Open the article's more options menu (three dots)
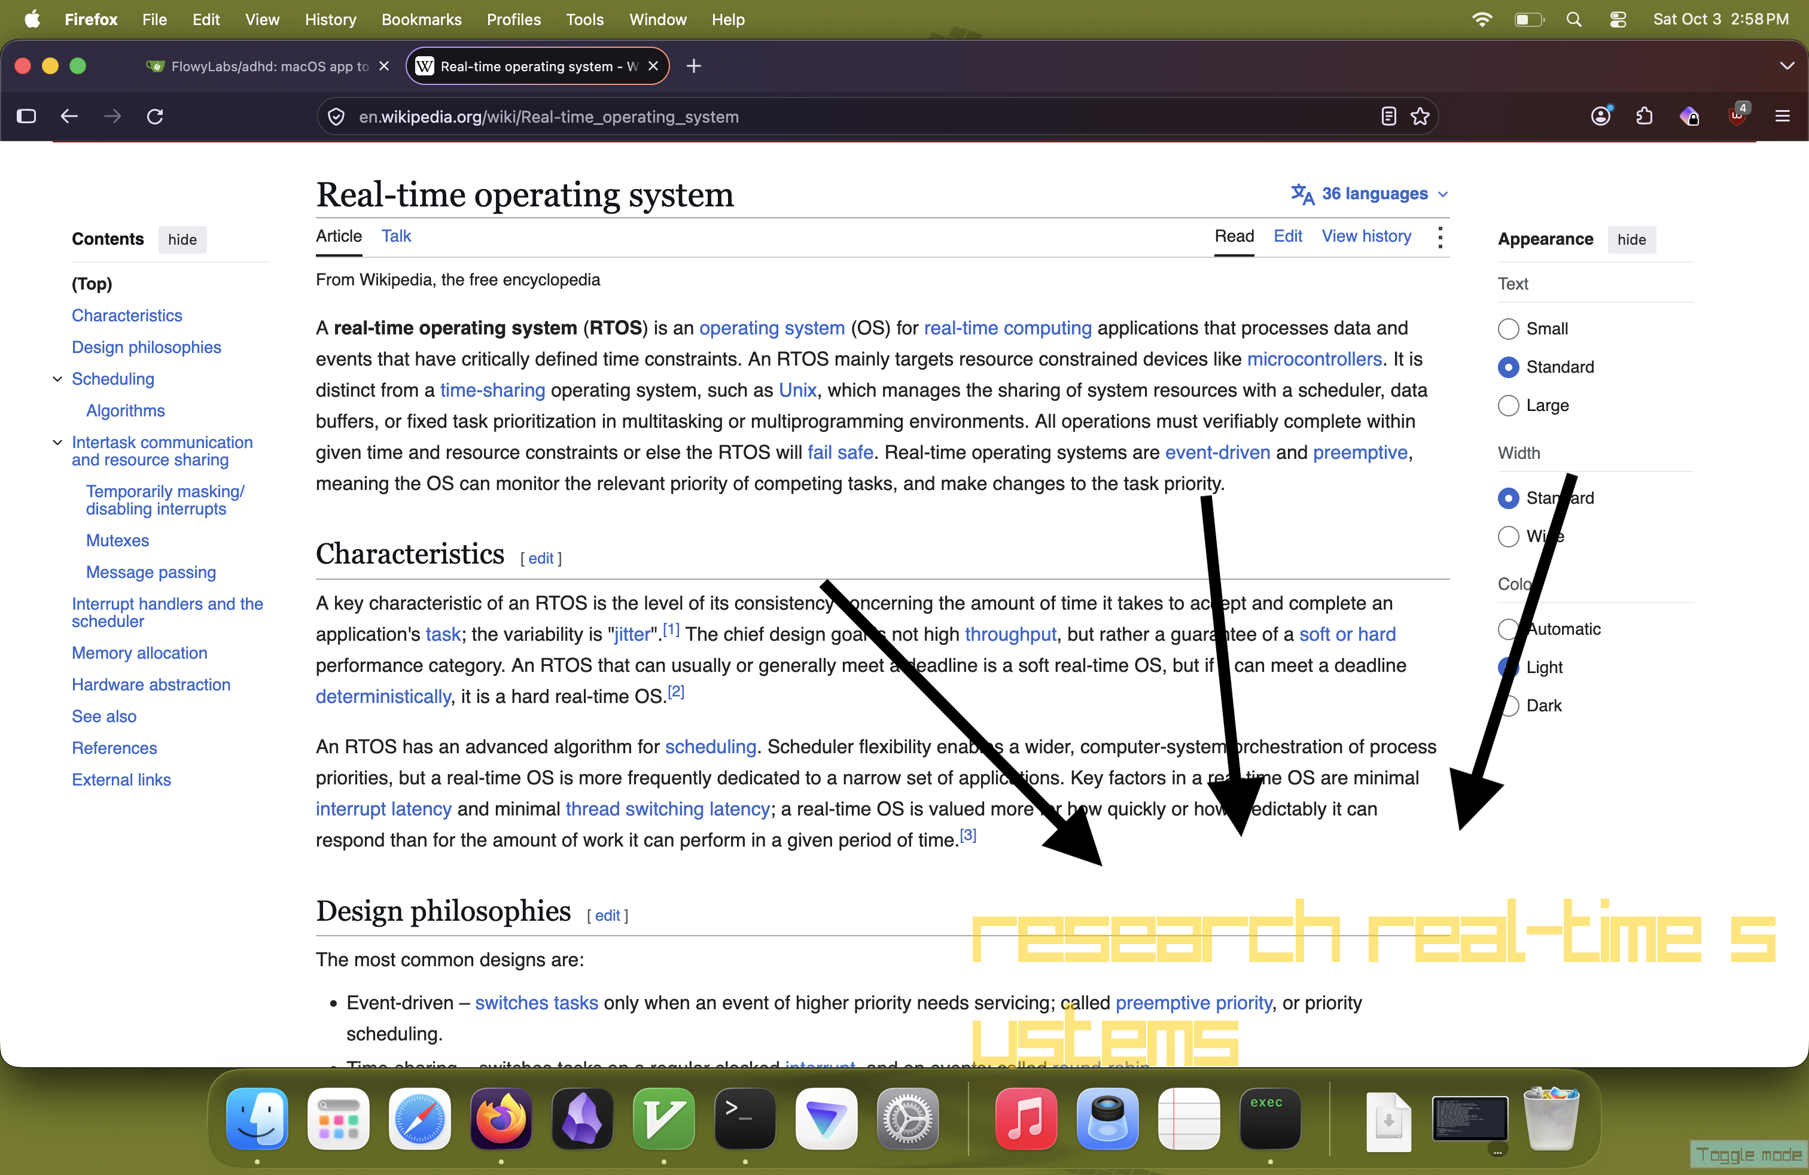This screenshot has height=1175, width=1809. point(1439,237)
